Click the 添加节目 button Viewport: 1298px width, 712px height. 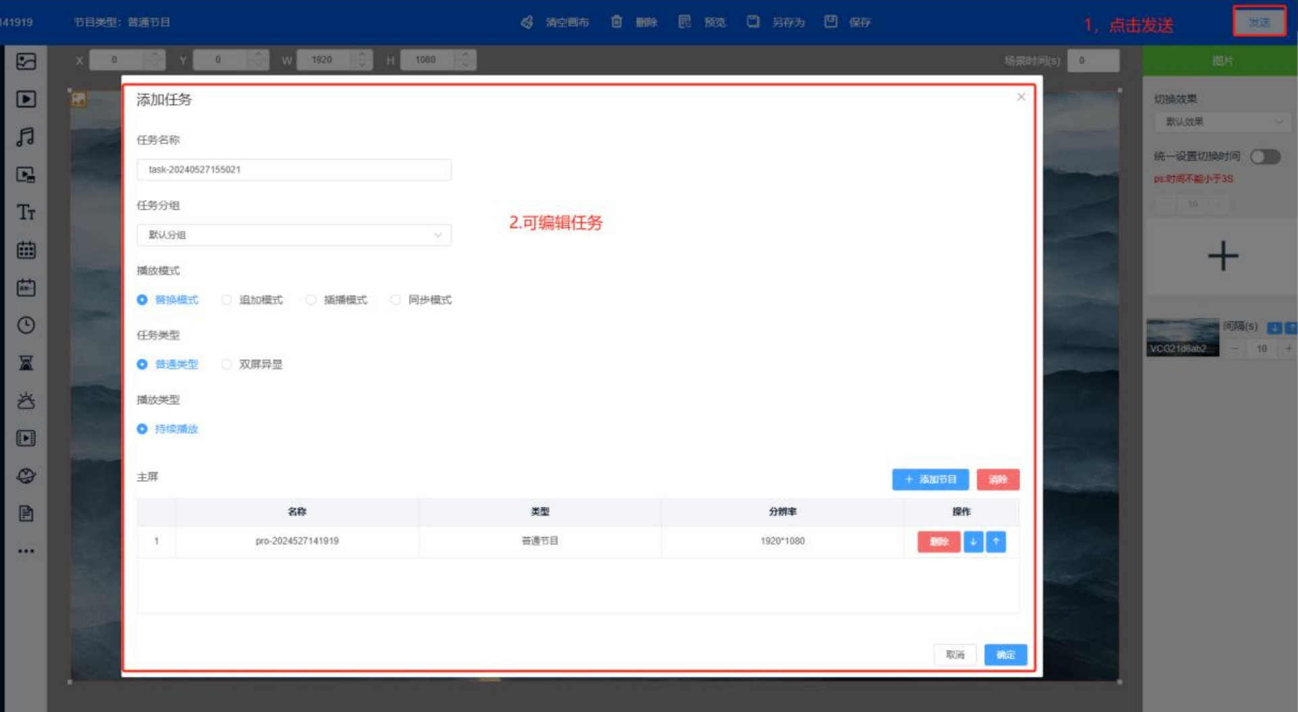tap(930, 479)
